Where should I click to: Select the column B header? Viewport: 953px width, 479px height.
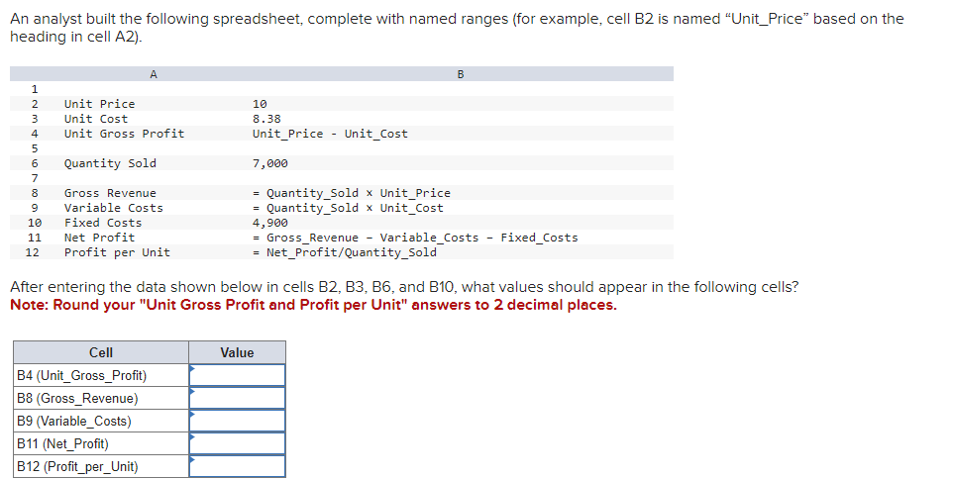pyautogui.click(x=460, y=74)
